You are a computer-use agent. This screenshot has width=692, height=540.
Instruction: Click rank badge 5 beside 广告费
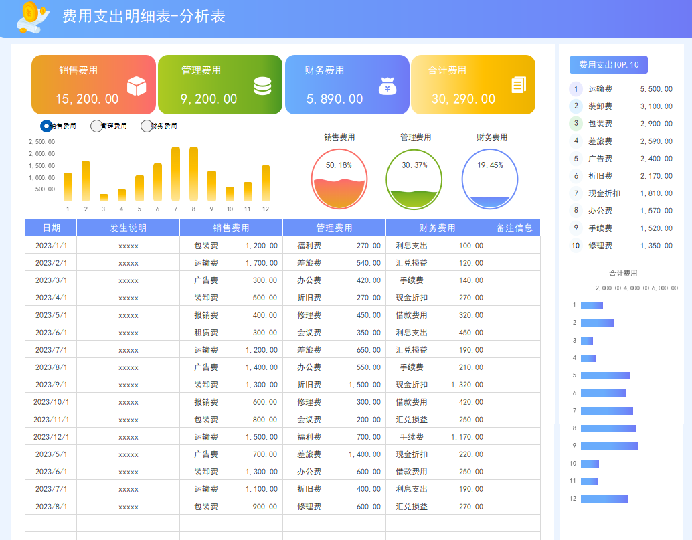pyautogui.click(x=576, y=158)
